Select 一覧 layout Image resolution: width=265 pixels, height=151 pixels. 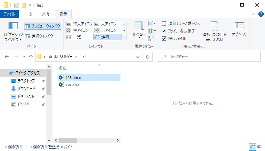point(74,37)
